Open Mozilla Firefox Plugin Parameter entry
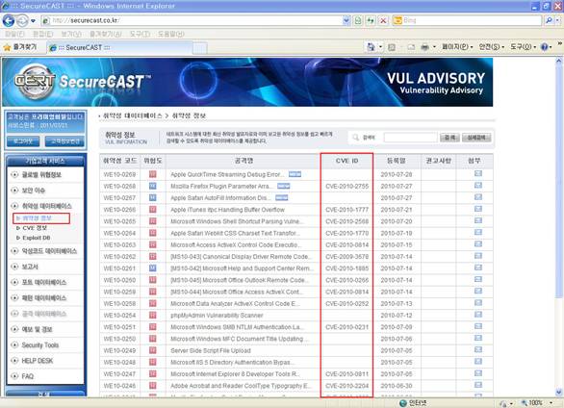Image resolution: width=564 pixels, height=408 pixels. (x=221, y=187)
